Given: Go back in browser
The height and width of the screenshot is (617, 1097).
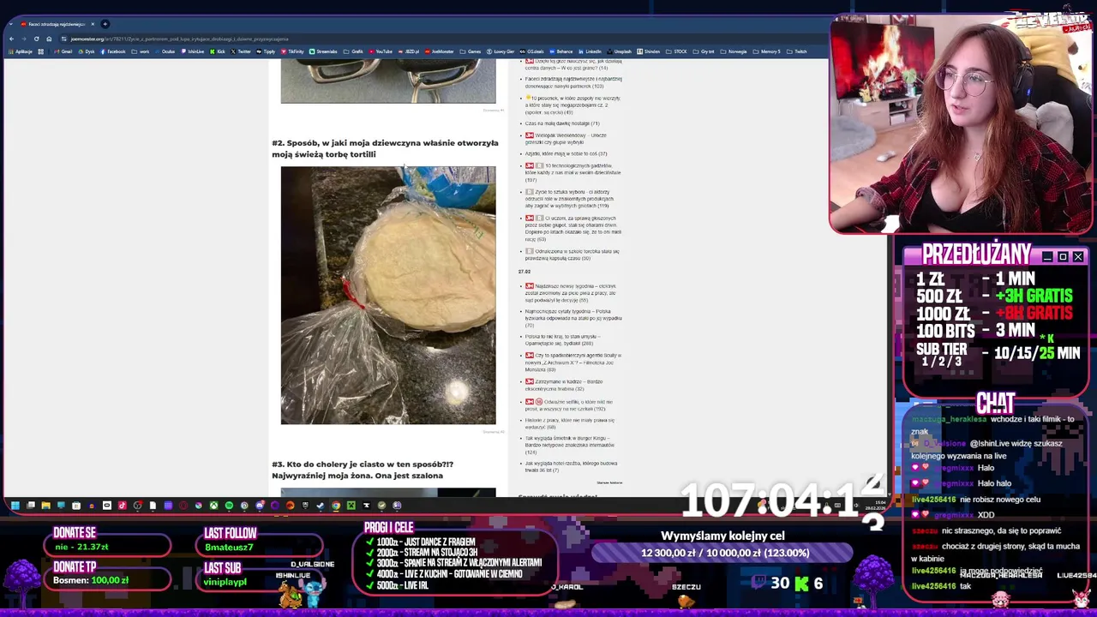Looking at the screenshot, I should click(x=11, y=39).
